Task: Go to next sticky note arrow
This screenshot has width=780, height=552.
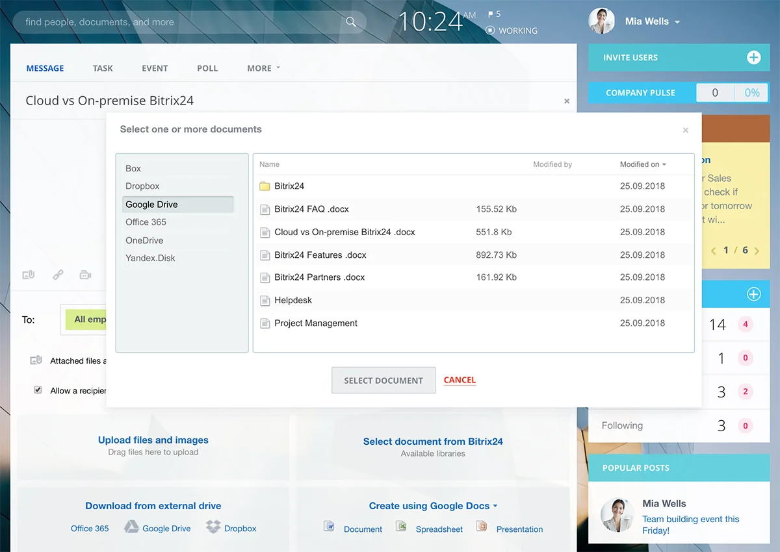Action: (757, 251)
